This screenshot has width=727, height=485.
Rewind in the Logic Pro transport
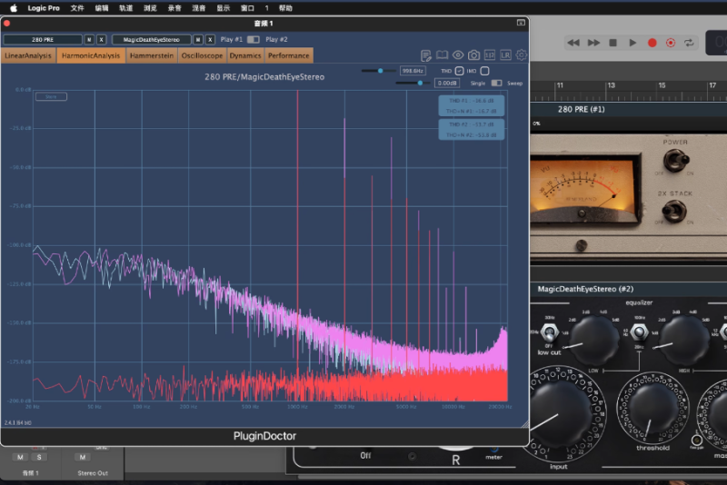[573, 43]
